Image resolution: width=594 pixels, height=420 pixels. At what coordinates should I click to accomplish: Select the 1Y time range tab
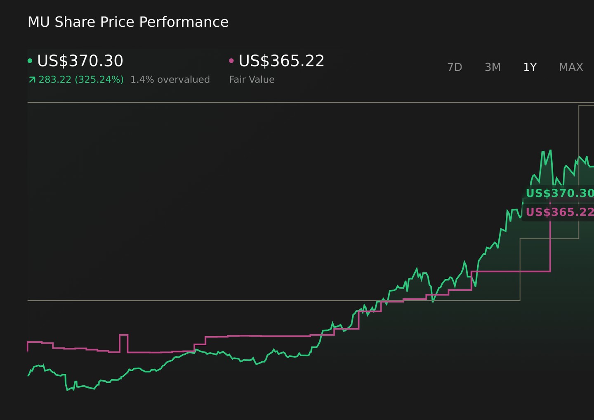(530, 67)
